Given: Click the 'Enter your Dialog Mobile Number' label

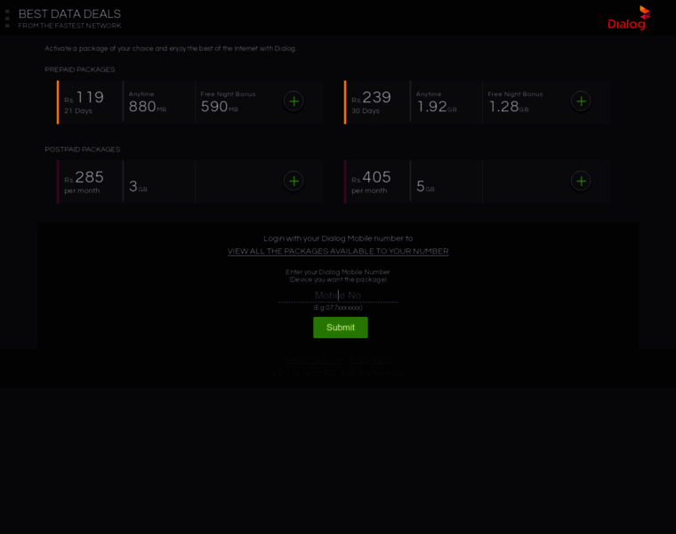Looking at the screenshot, I should (x=338, y=271).
